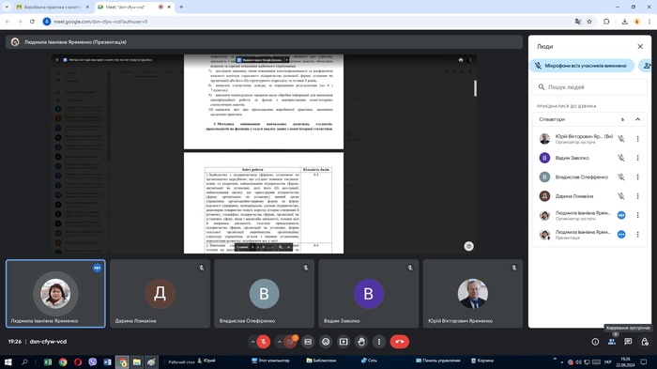
Task: Open the meeting details info icon
Action: click(x=595, y=342)
